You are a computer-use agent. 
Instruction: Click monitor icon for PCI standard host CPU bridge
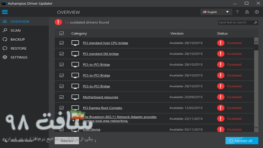click(x=75, y=43)
